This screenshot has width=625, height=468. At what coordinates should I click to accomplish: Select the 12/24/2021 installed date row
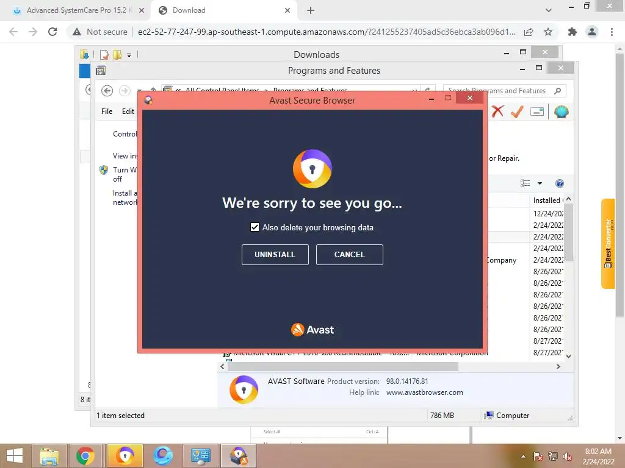pyautogui.click(x=548, y=214)
